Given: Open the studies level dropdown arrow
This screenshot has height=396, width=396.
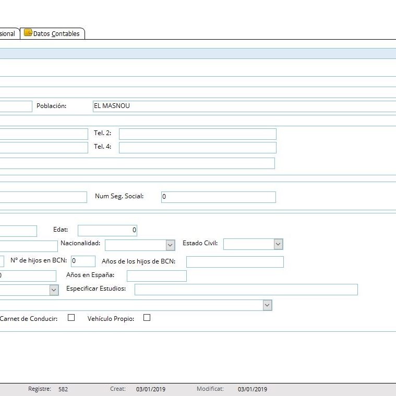Looking at the screenshot, I should (54, 290).
